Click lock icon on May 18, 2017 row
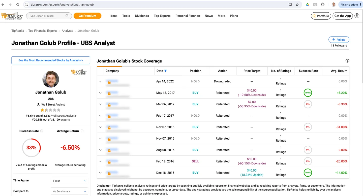 click(x=109, y=93)
